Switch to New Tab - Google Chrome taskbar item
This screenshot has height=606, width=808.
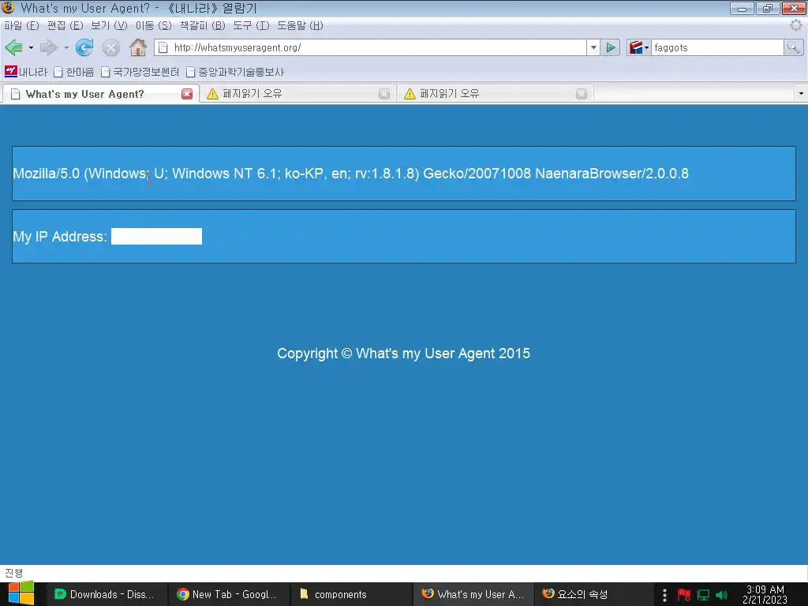tap(229, 594)
